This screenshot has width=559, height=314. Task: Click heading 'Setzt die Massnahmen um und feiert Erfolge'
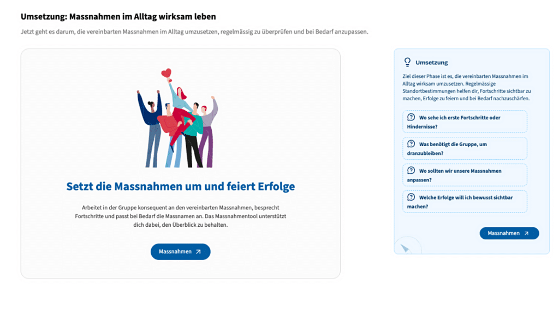[180, 186]
